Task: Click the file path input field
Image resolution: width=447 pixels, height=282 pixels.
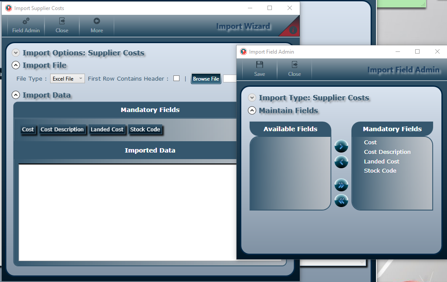Action: (230, 78)
